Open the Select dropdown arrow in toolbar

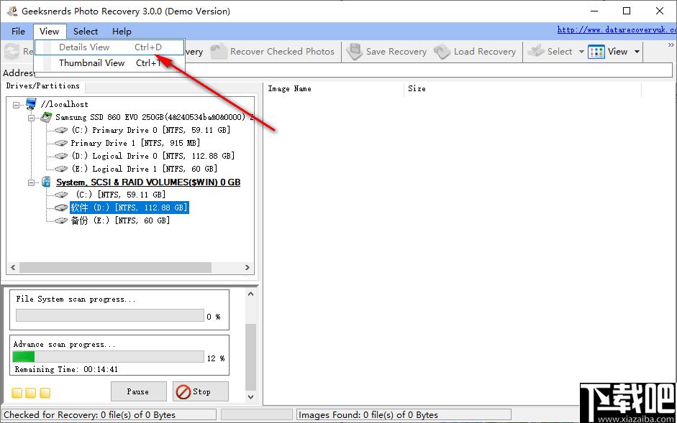click(581, 52)
